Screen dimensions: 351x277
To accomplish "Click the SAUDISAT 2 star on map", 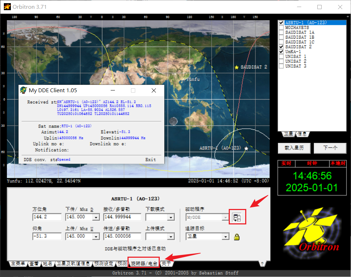I will click(x=237, y=67).
